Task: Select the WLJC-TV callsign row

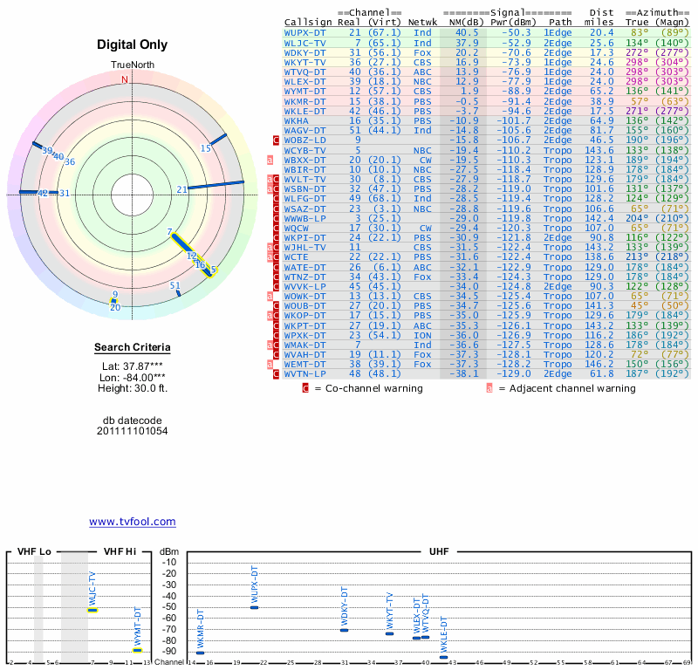Action: [305, 42]
